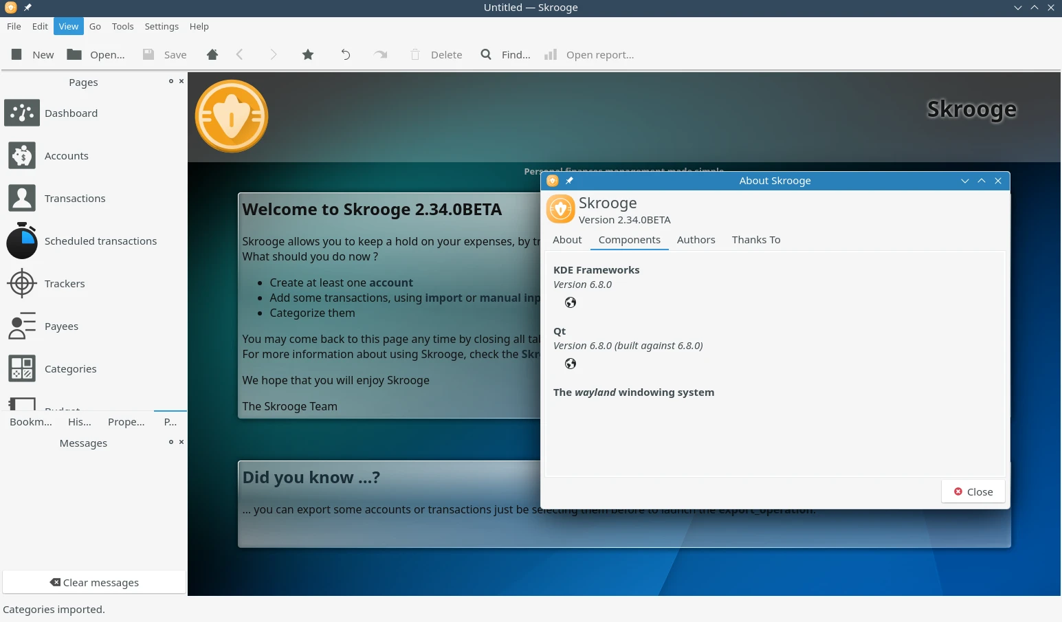This screenshot has width=1062, height=622.
Task: Select the Accounts piggy bank icon
Action: [22, 156]
